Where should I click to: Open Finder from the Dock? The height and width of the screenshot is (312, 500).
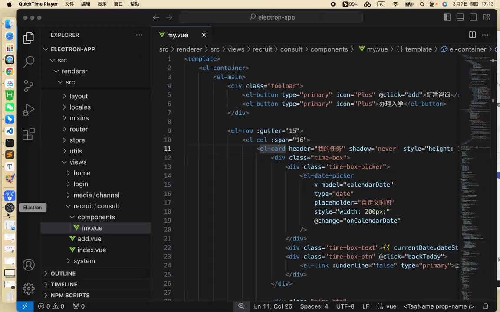[x=10, y=24]
